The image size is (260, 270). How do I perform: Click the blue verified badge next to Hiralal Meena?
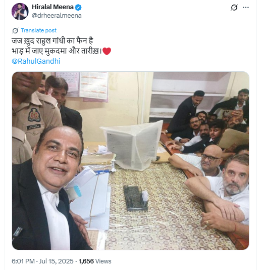pyautogui.click(x=78, y=7)
